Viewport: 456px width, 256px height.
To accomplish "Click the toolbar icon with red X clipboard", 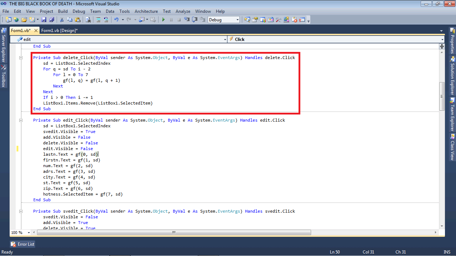I will (x=294, y=20).
